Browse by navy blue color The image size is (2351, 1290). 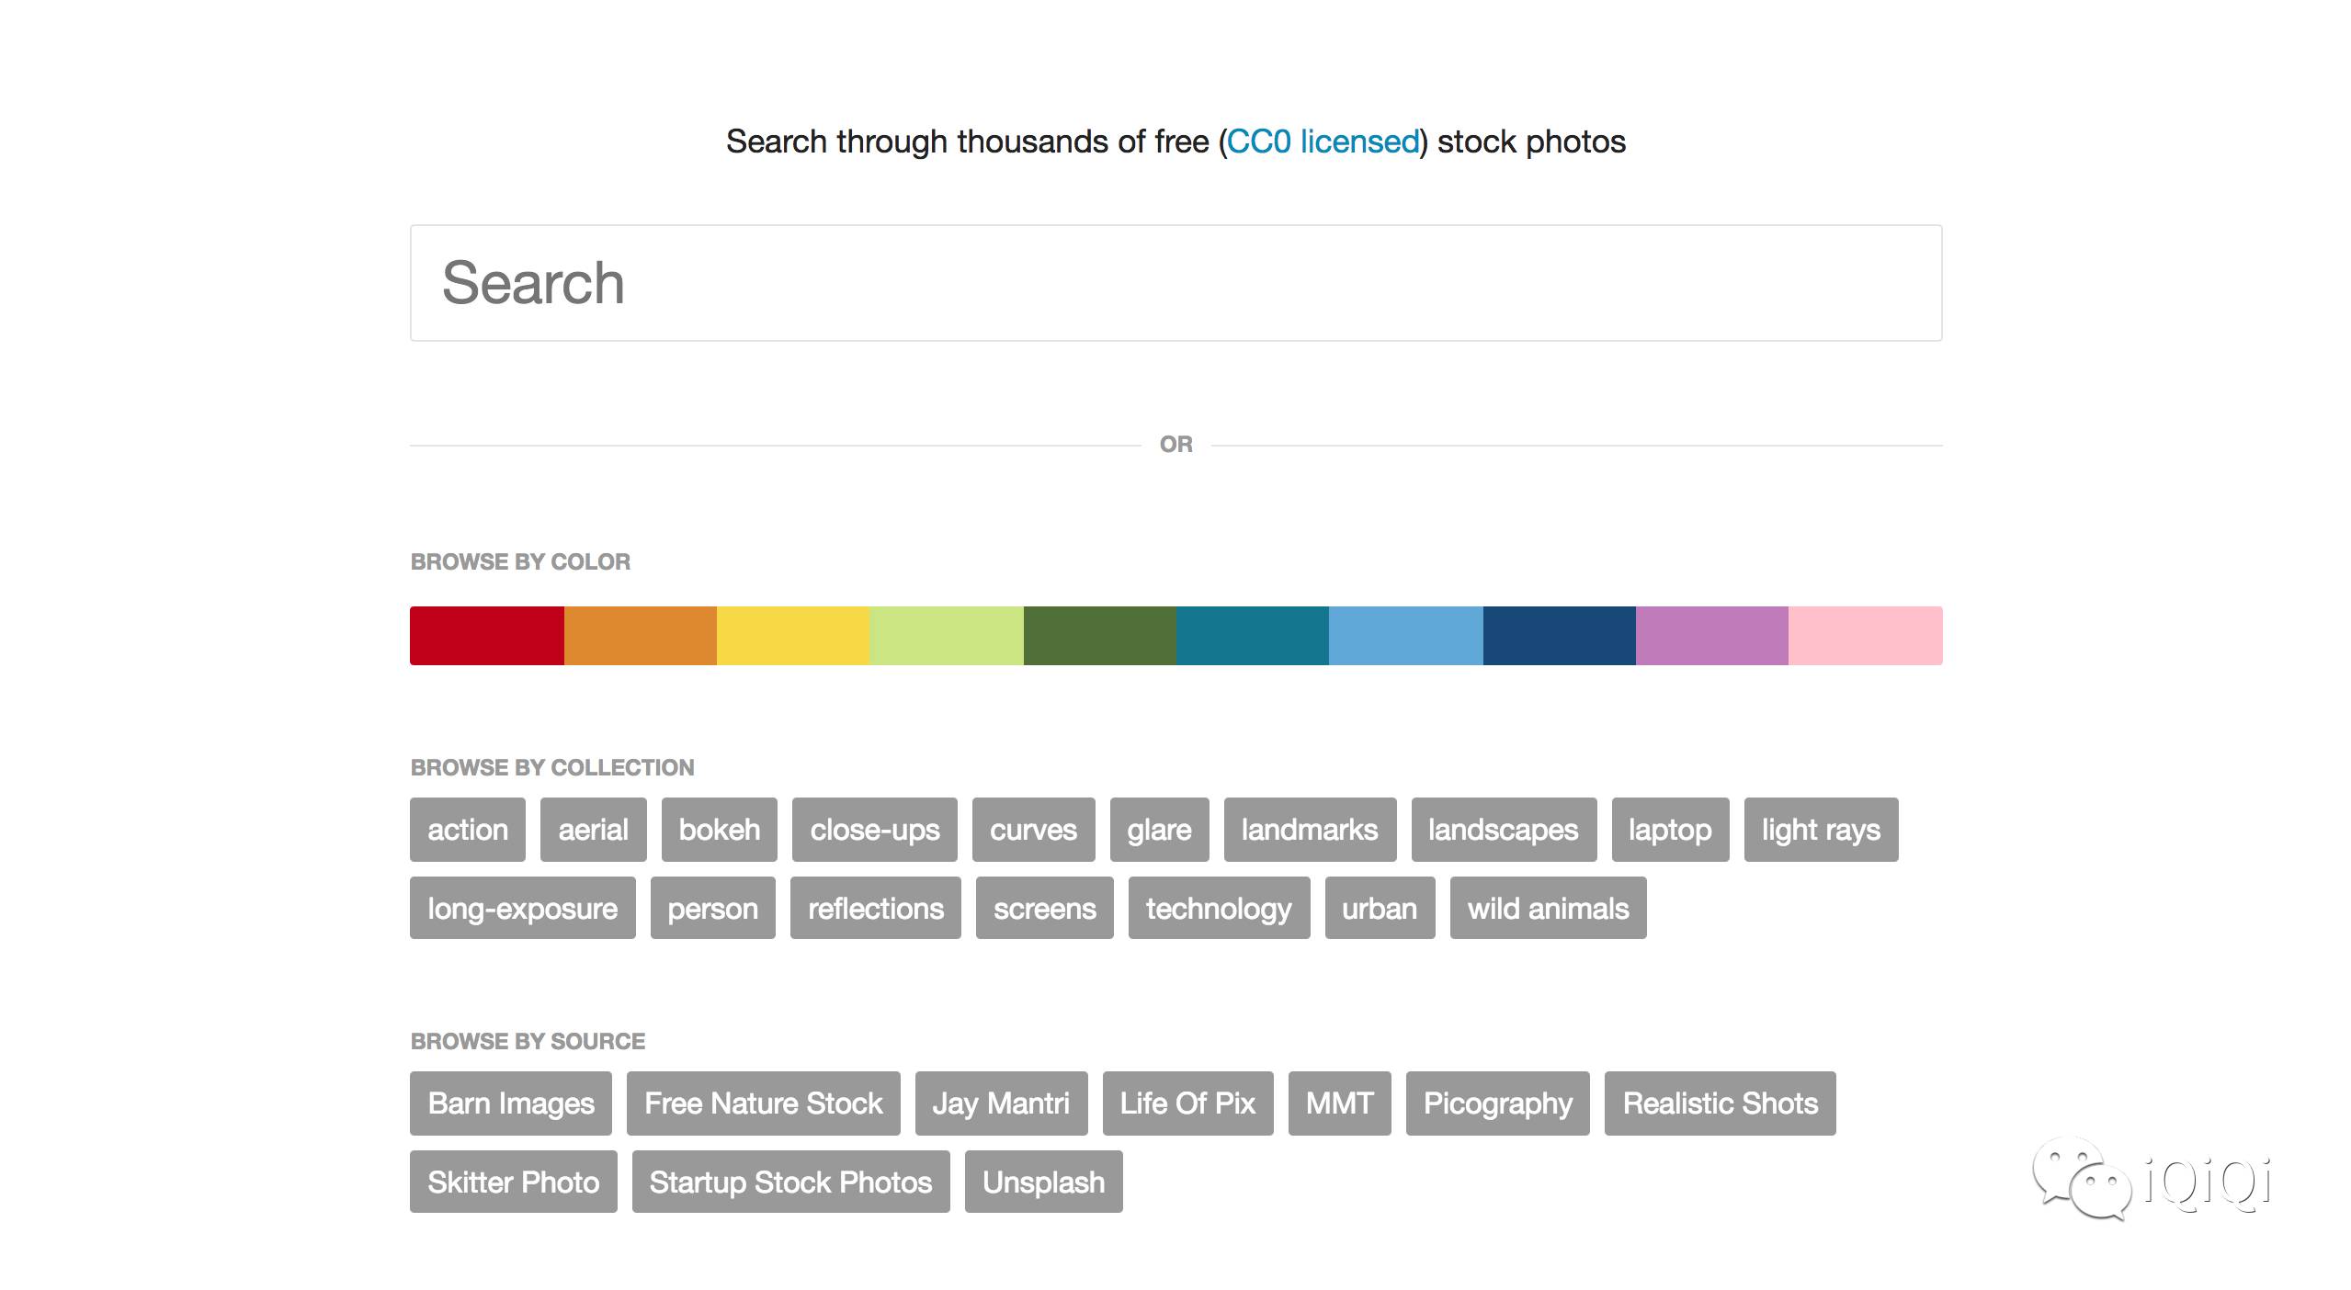(1560, 635)
